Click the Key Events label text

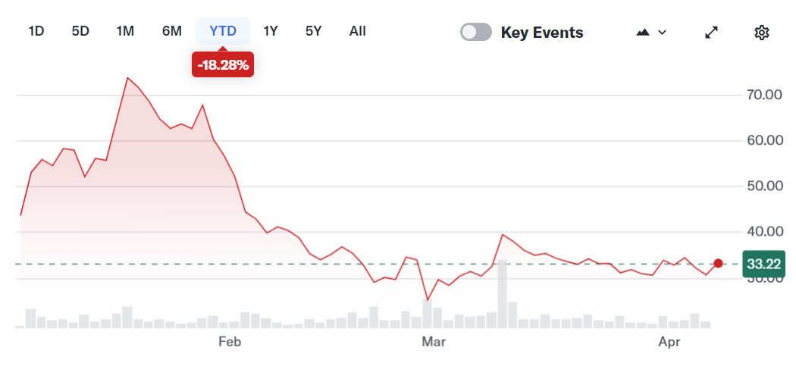pyautogui.click(x=542, y=33)
